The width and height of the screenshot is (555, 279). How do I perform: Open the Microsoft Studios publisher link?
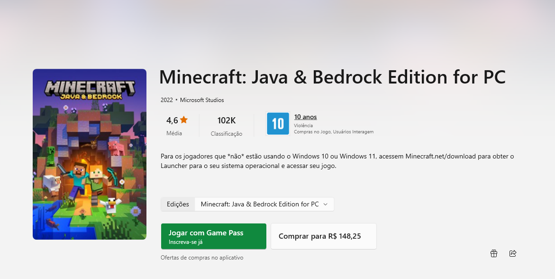pyautogui.click(x=202, y=100)
